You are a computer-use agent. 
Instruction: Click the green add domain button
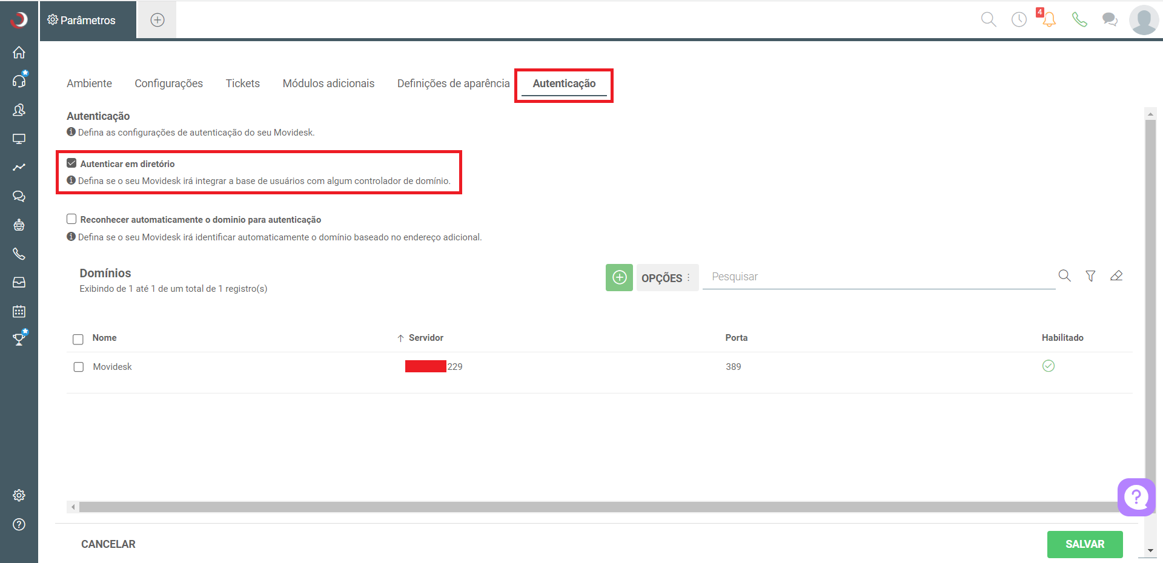tap(619, 277)
